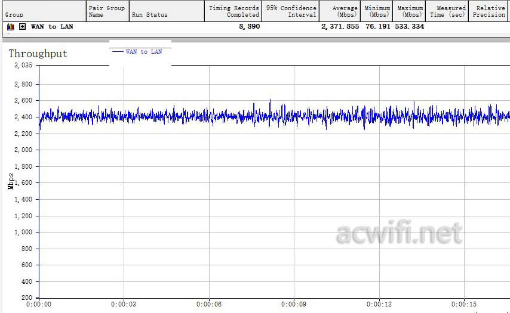Click the Mbps y-axis label
Screen dimensions: 510x313
(11, 181)
